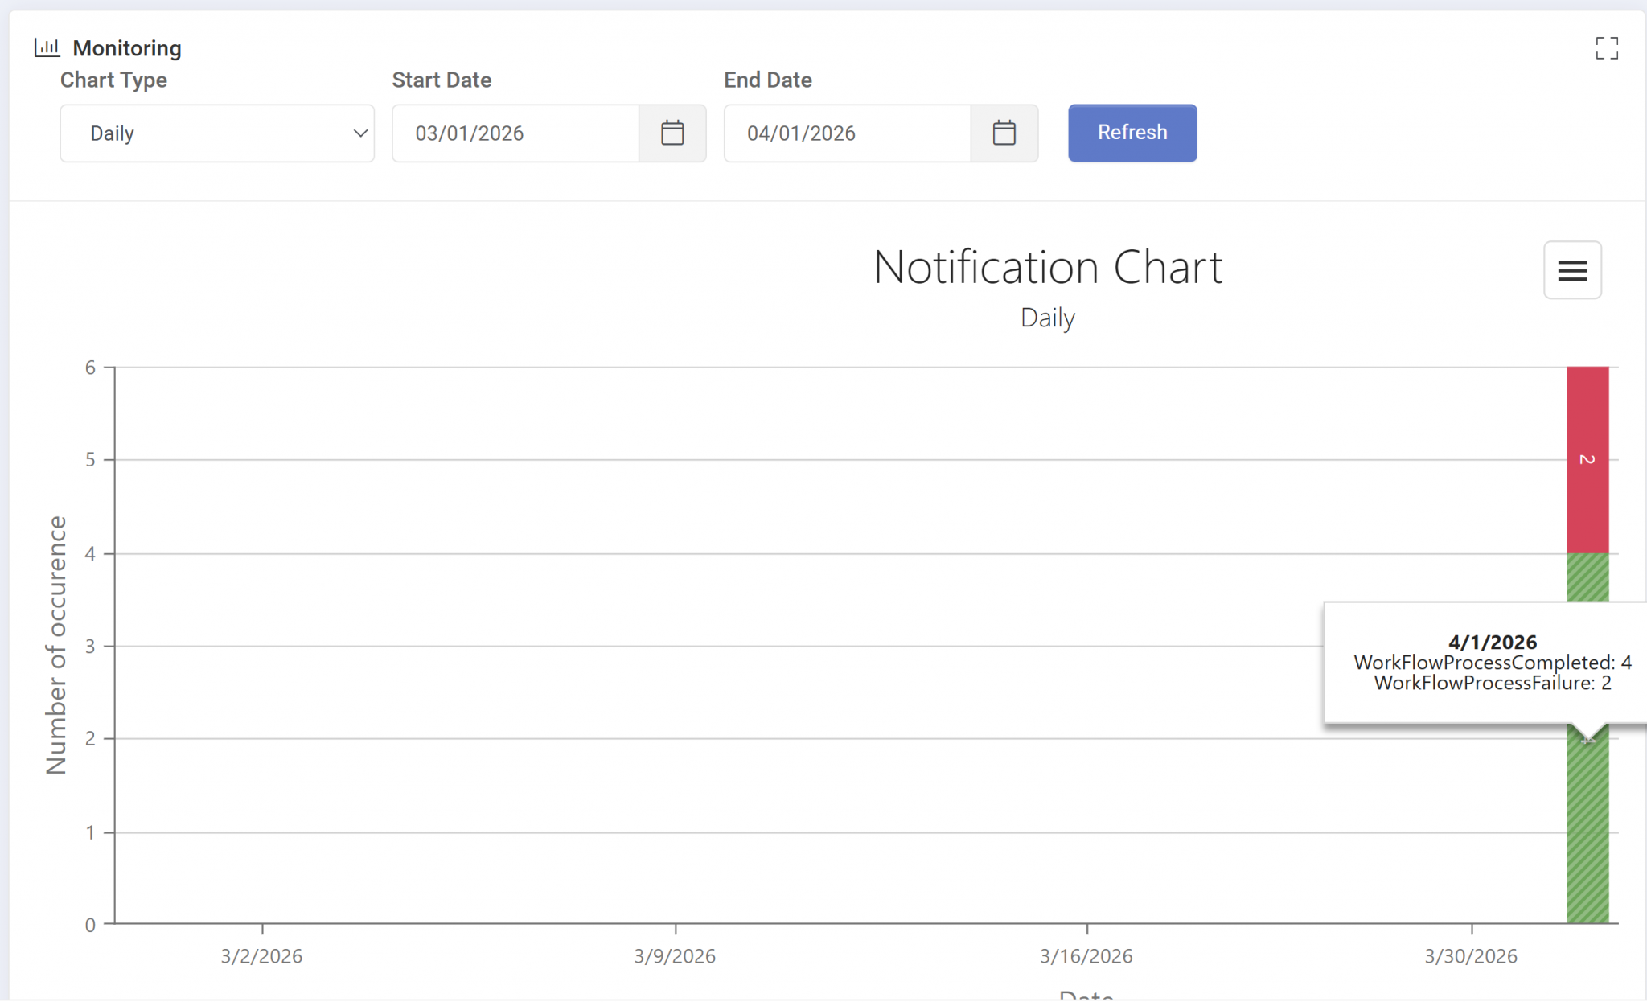
Task: Click the 3/30/2026 axis label
Action: point(1471,956)
